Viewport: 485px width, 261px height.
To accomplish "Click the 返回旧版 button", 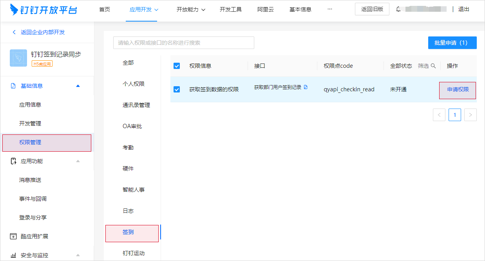I will [x=372, y=9].
